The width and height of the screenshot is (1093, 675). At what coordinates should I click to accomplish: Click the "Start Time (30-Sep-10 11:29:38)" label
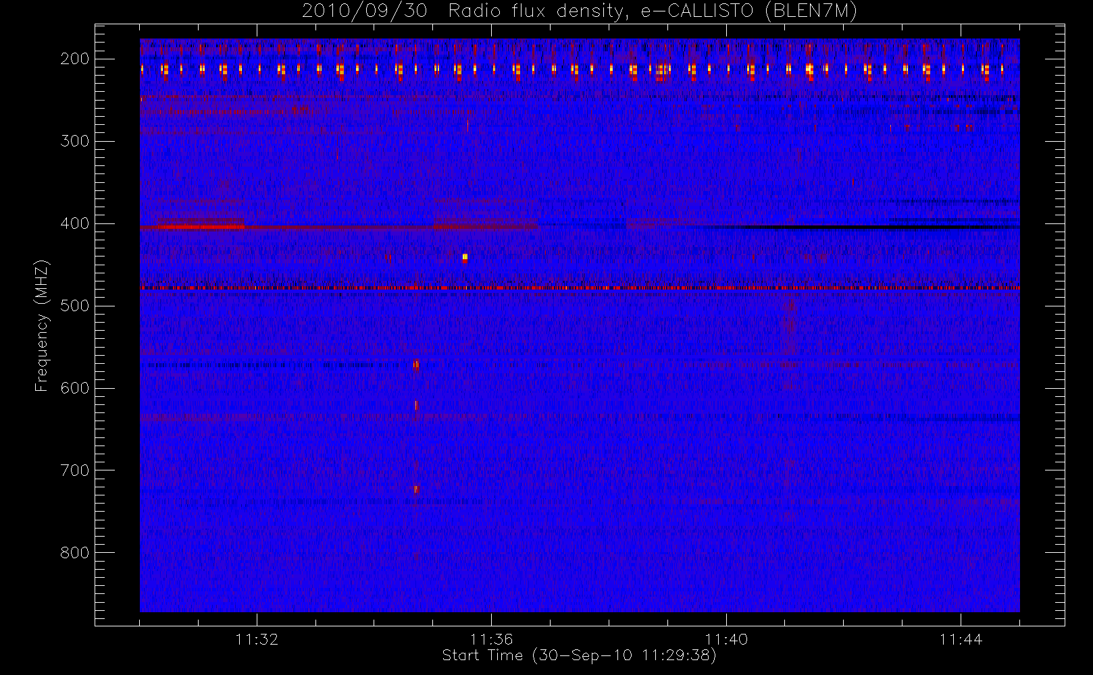pyautogui.click(x=579, y=655)
